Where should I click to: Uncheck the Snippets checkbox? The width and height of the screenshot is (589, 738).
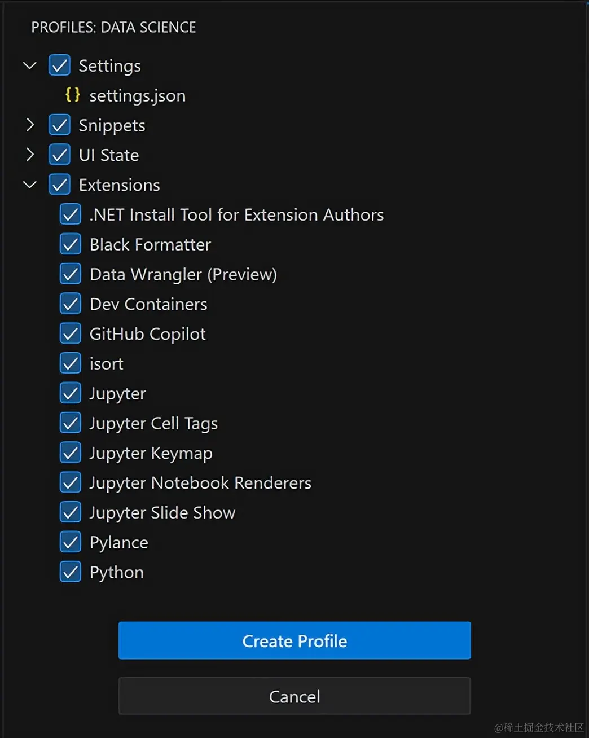tap(59, 125)
